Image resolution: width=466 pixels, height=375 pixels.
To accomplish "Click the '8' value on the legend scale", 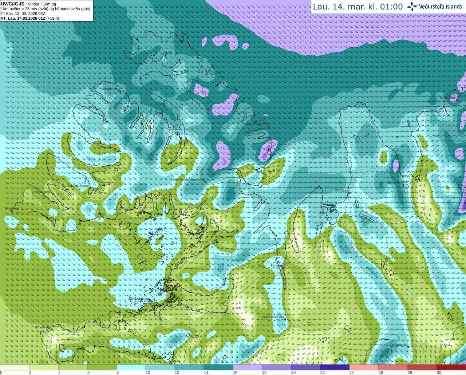I will pyautogui.click(x=118, y=372).
